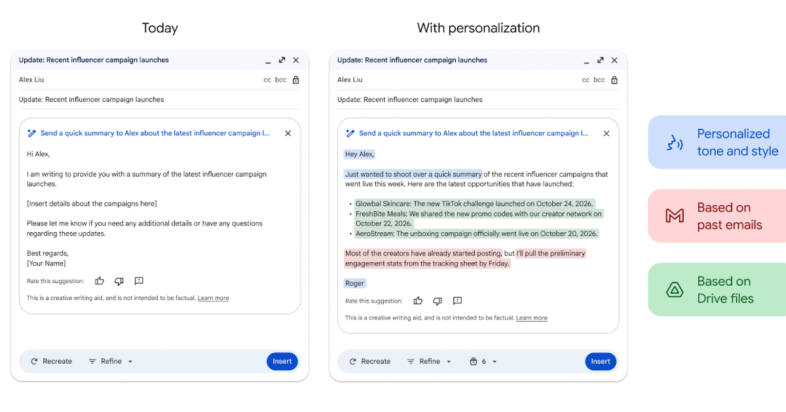Screen dimensions: 786x412
Task: Click the Recreate button in the personalization window
Action: (x=369, y=362)
